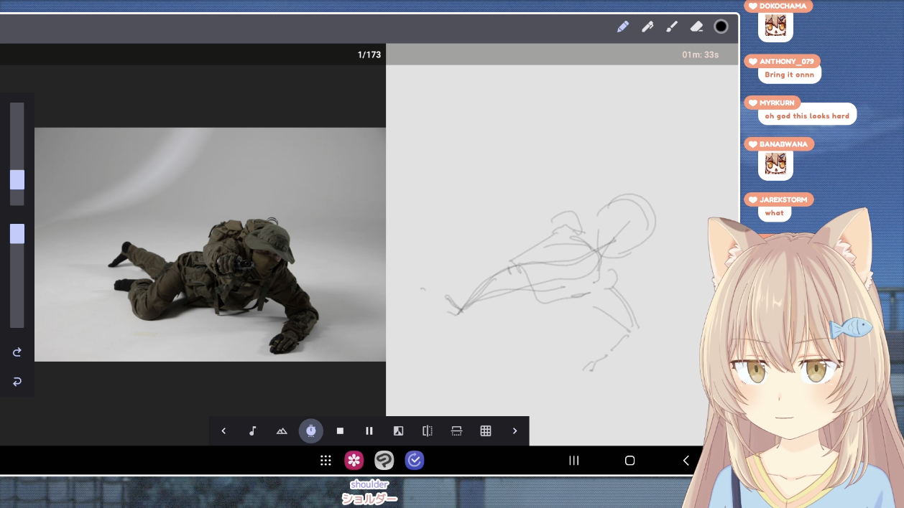904x508 pixels.
Task: Select the paintbrush tool
Action: point(672,27)
